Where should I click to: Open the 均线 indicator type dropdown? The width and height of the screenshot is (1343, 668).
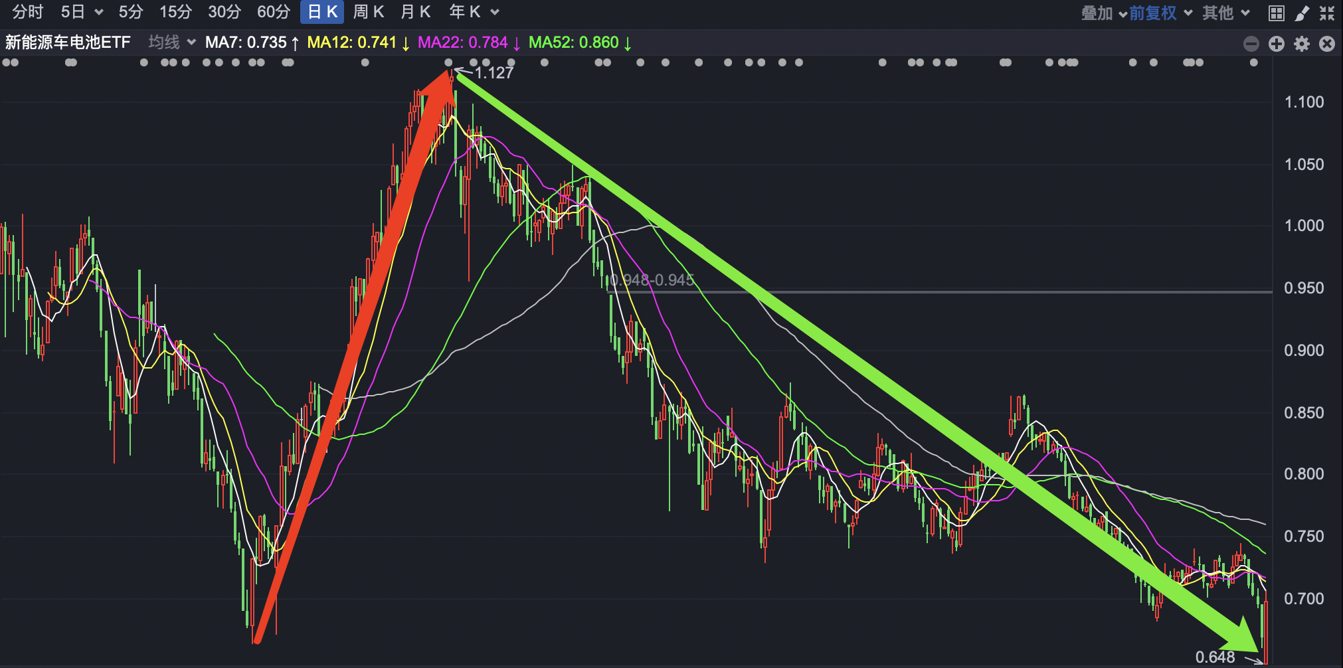[172, 42]
